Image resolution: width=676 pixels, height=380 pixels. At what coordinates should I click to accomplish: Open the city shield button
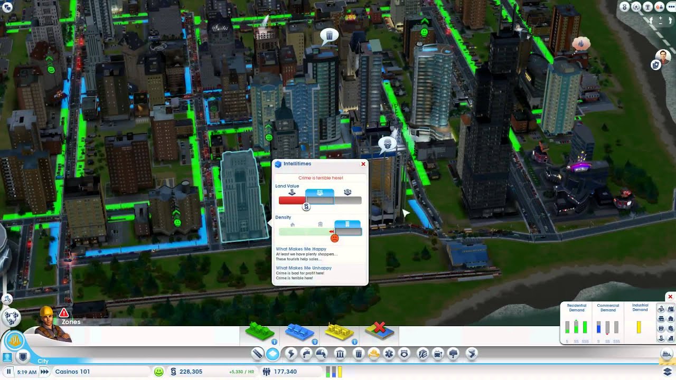(x=23, y=357)
